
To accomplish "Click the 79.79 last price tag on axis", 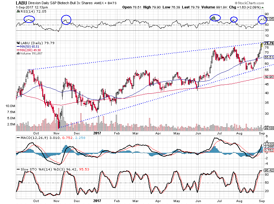I will (x=269, y=43).
